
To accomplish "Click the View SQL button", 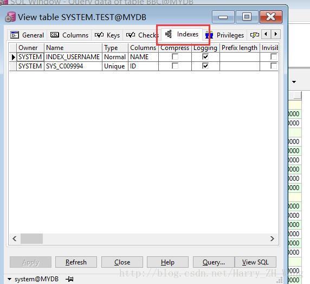I will [255, 262].
